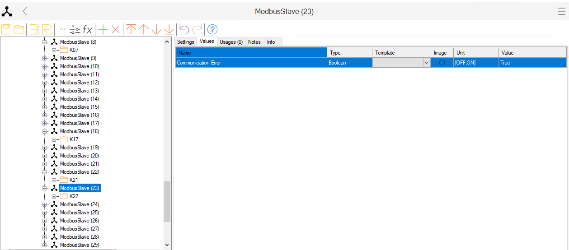Open help with the question mark icon
Image resolution: width=569 pixels, height=250 pixels.
212,30
